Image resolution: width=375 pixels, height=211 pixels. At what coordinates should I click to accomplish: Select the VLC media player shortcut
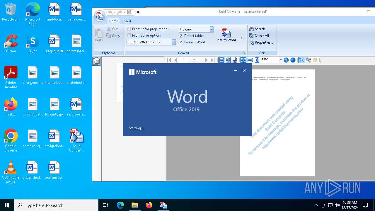tap(11, 172)
